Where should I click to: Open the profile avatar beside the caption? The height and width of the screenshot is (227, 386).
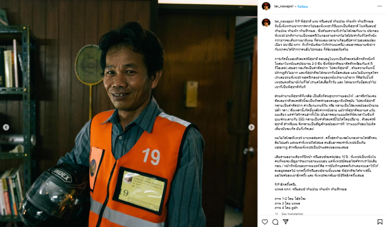[266, 22]
